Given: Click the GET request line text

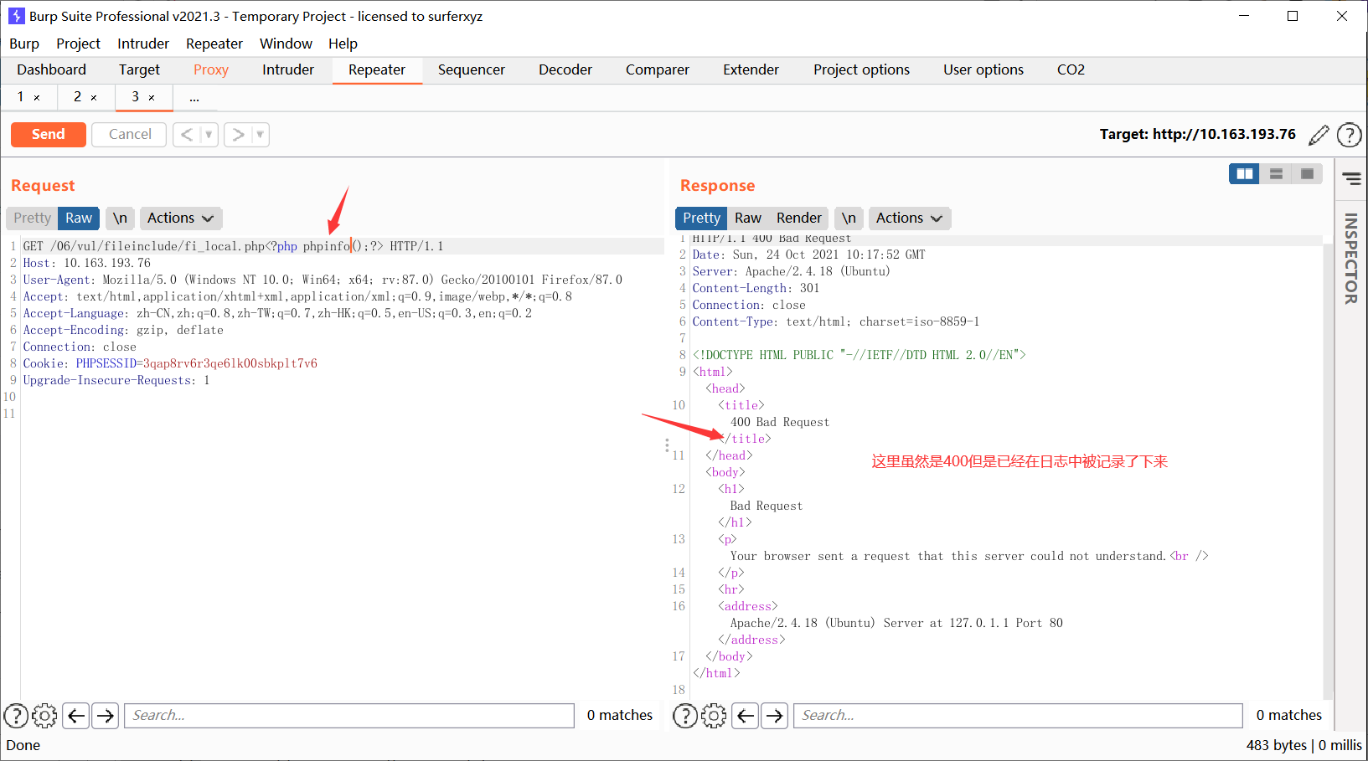Looking at the screenshot, I should point(233,246).
